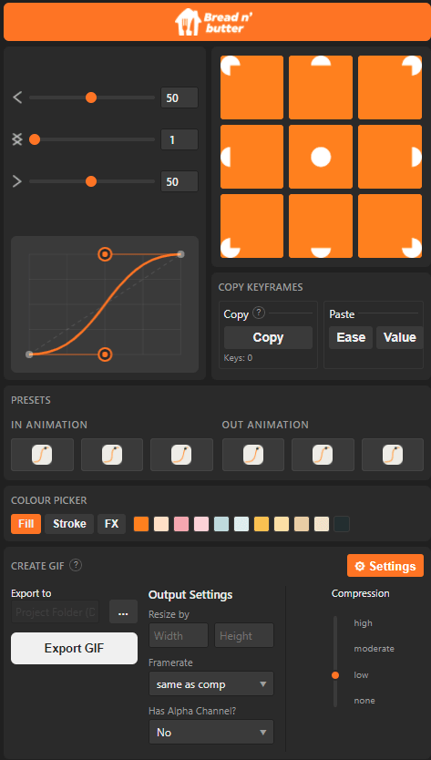The image size is (431, 760).
Task: Click the Height resize field
Action: click(x=244, y=635)
